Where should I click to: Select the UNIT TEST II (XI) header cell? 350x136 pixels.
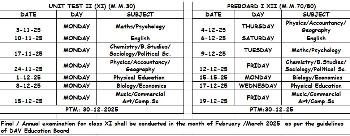coord(92,6)
